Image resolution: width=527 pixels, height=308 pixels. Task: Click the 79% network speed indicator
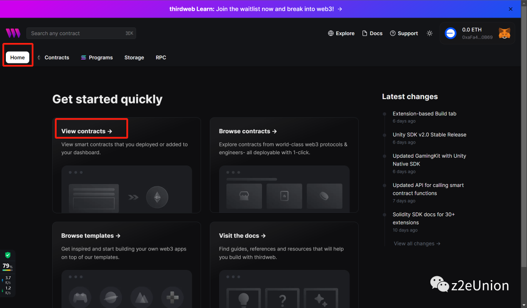click(x=7, y=266)
